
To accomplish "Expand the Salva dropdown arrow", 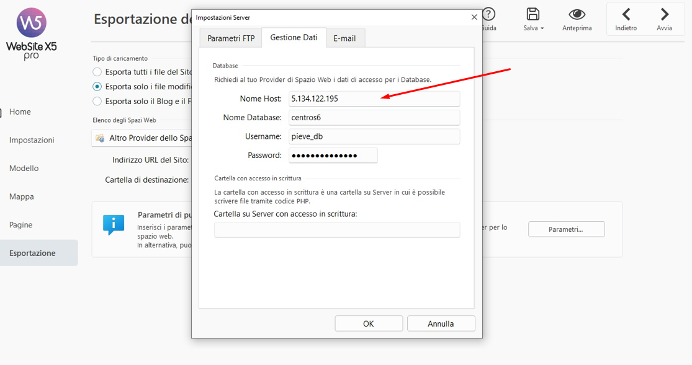I will [542, 29].
